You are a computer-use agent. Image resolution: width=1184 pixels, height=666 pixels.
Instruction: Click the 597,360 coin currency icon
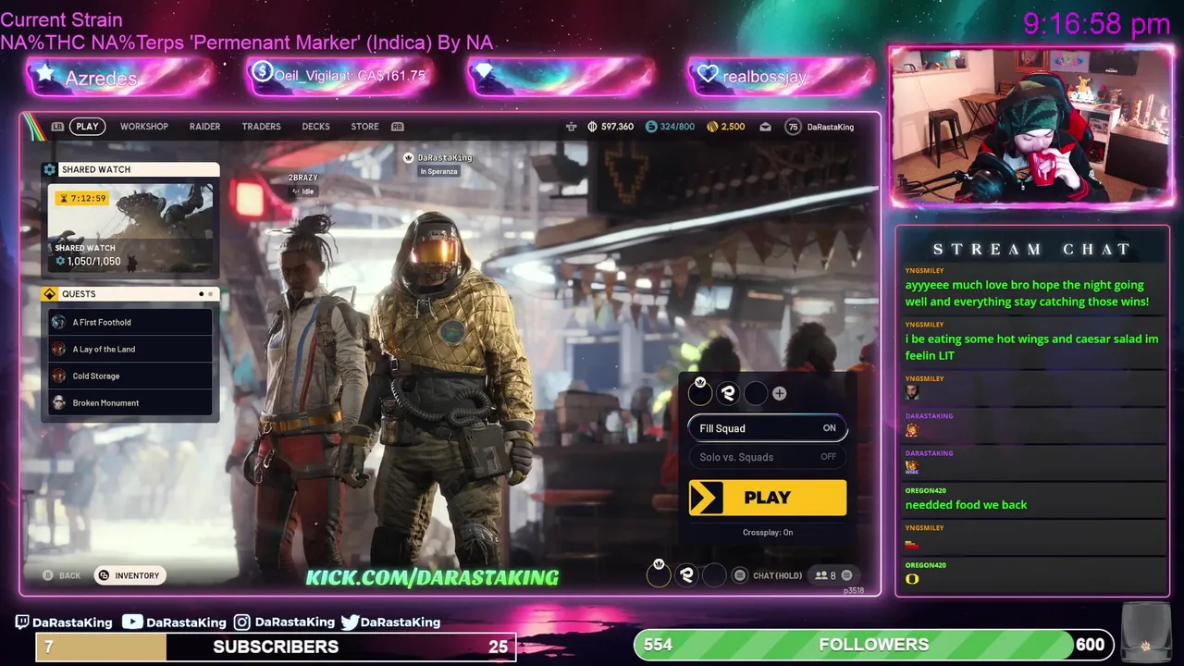(592, 127)
